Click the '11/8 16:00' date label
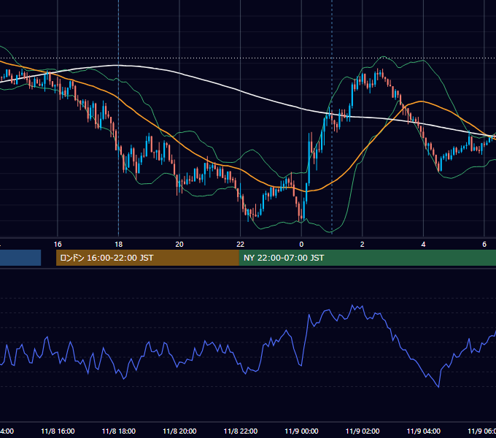 pyautogui.click(x=58, y=431)
